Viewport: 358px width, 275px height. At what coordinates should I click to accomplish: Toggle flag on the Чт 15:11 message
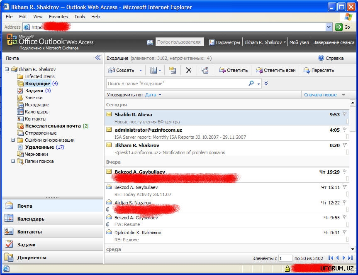(345, 187)
